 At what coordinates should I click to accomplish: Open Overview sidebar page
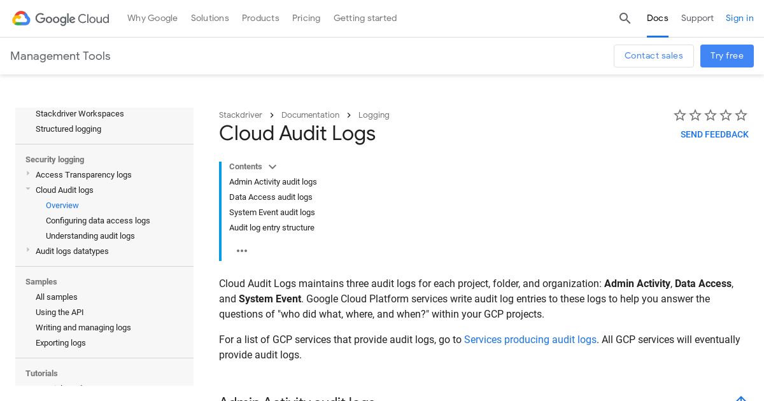pos(62,206)
